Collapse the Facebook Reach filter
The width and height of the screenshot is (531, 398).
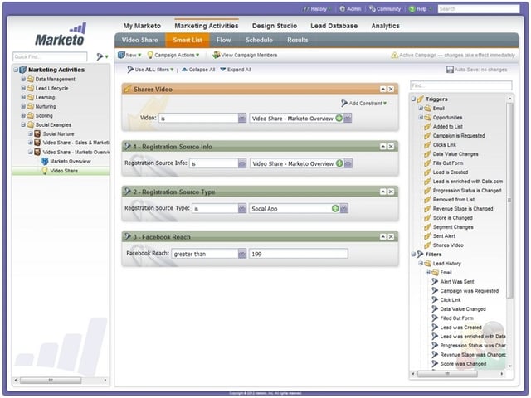[x=383, y=237]
